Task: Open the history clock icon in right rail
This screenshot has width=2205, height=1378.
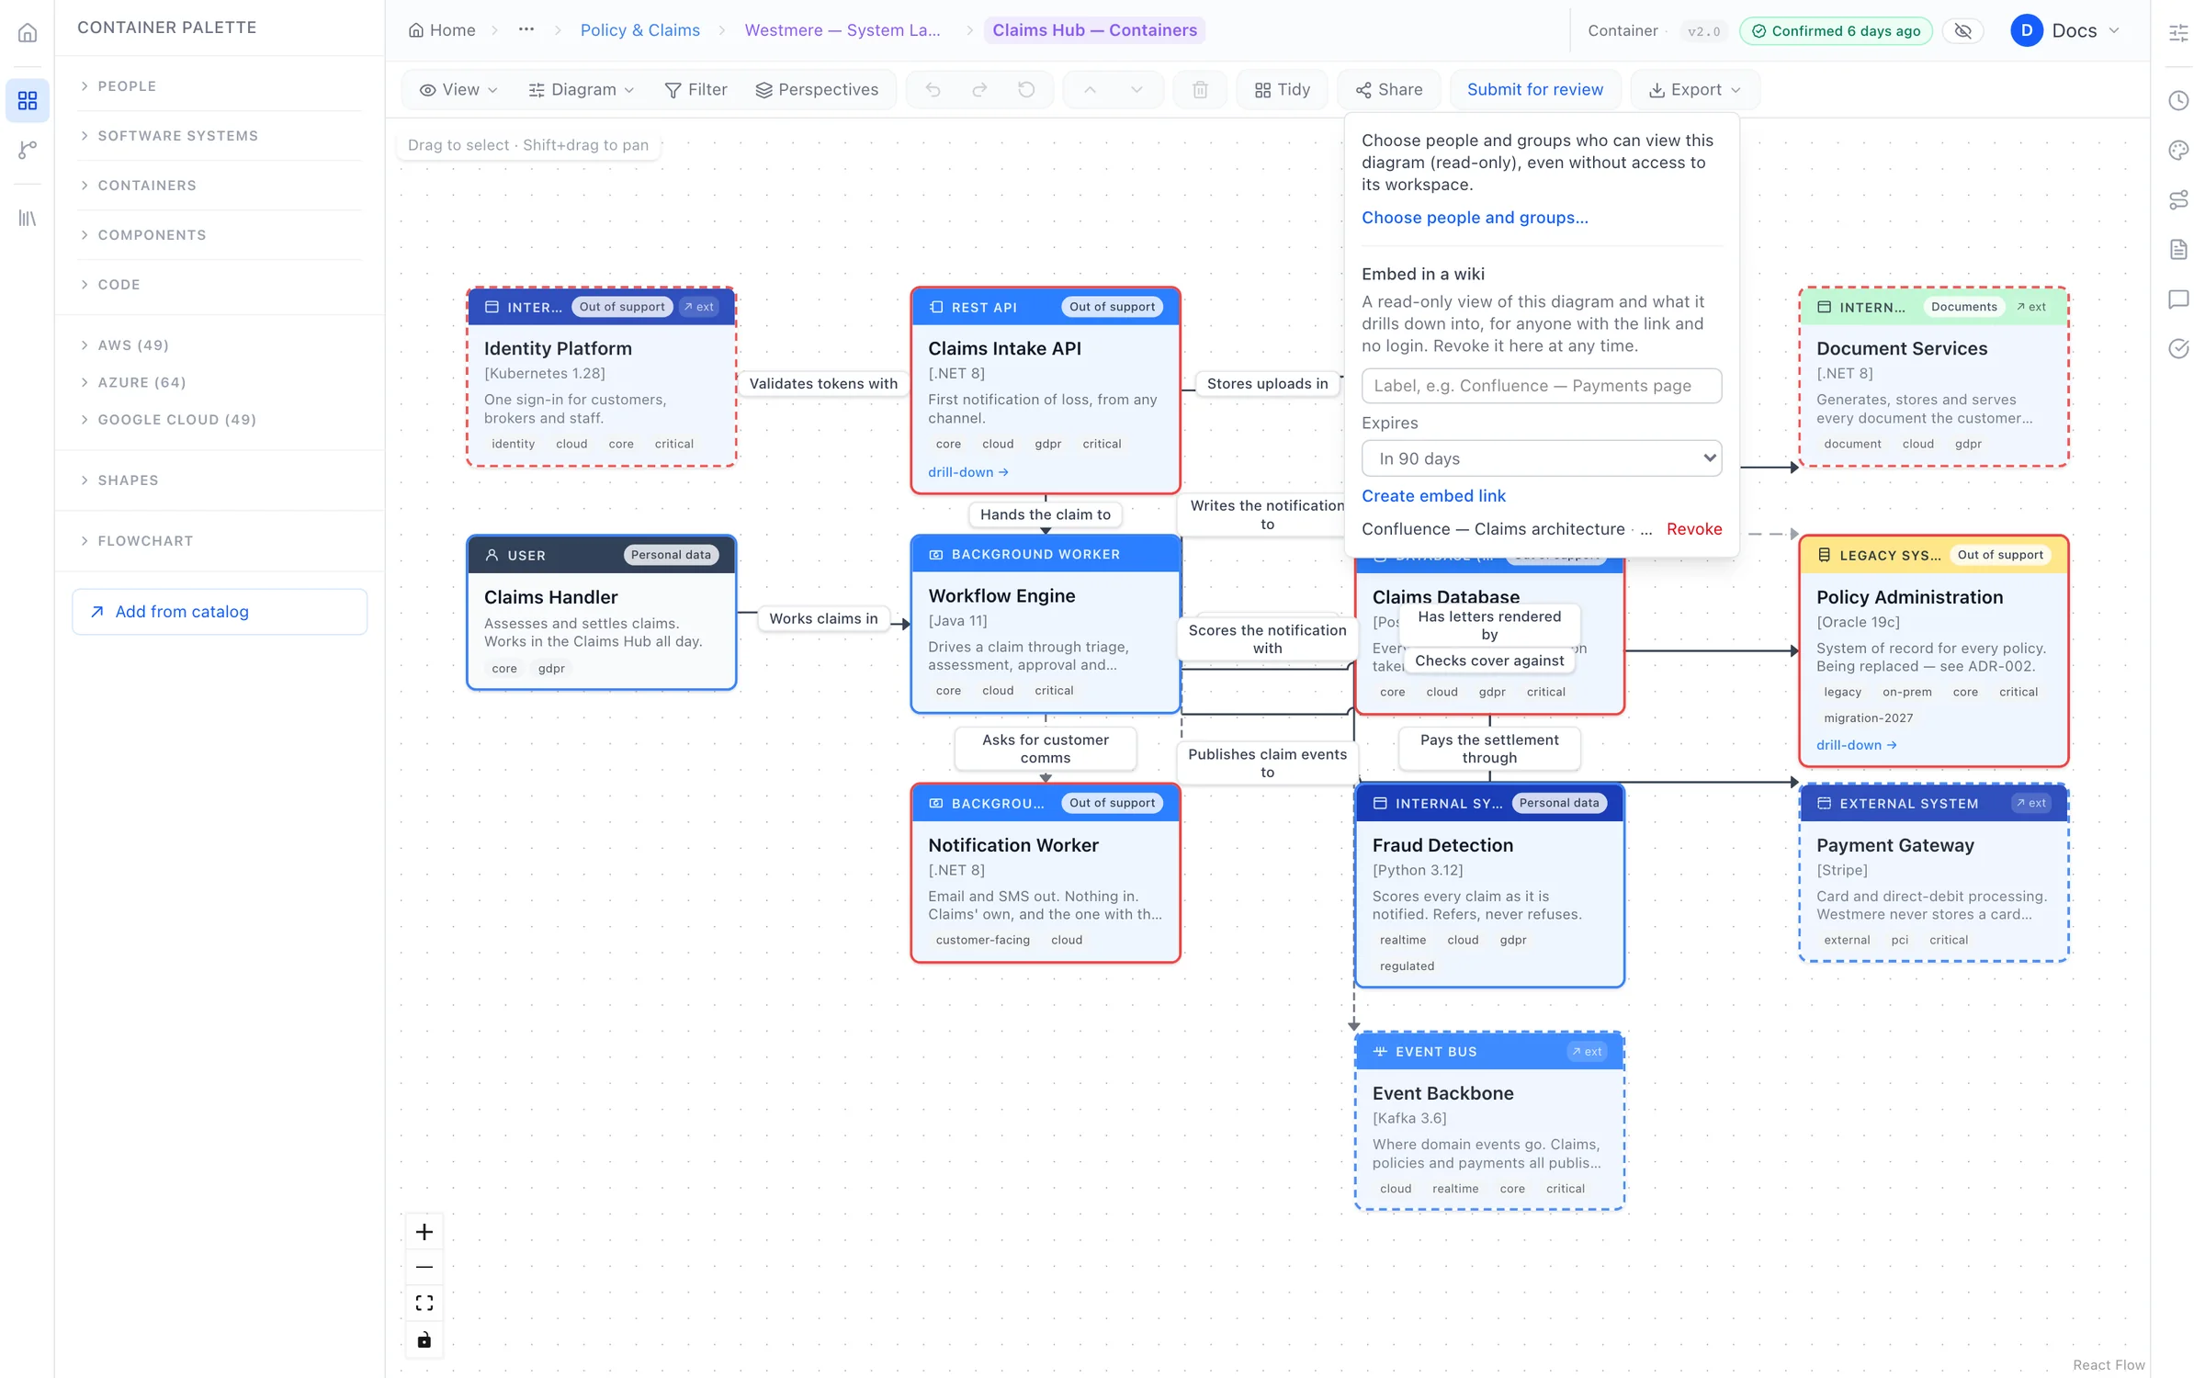Action: [x=2178, y=100]
